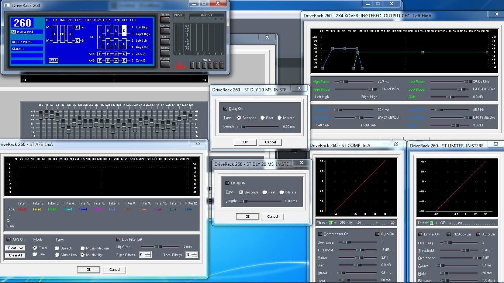
Task: Select the input A delay D block
Action: (x=77, y=27)
